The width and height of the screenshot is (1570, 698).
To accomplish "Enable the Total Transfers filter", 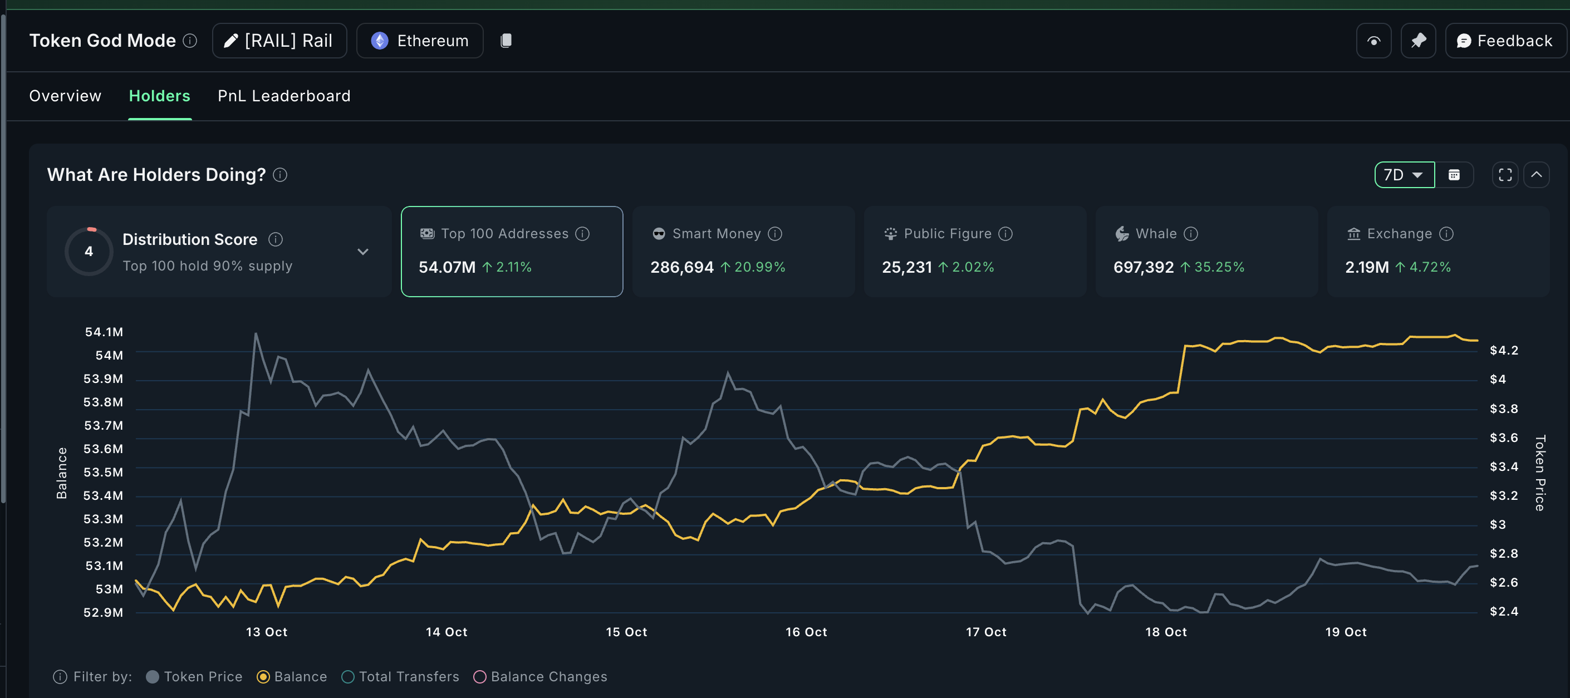I will pos(348,677).
